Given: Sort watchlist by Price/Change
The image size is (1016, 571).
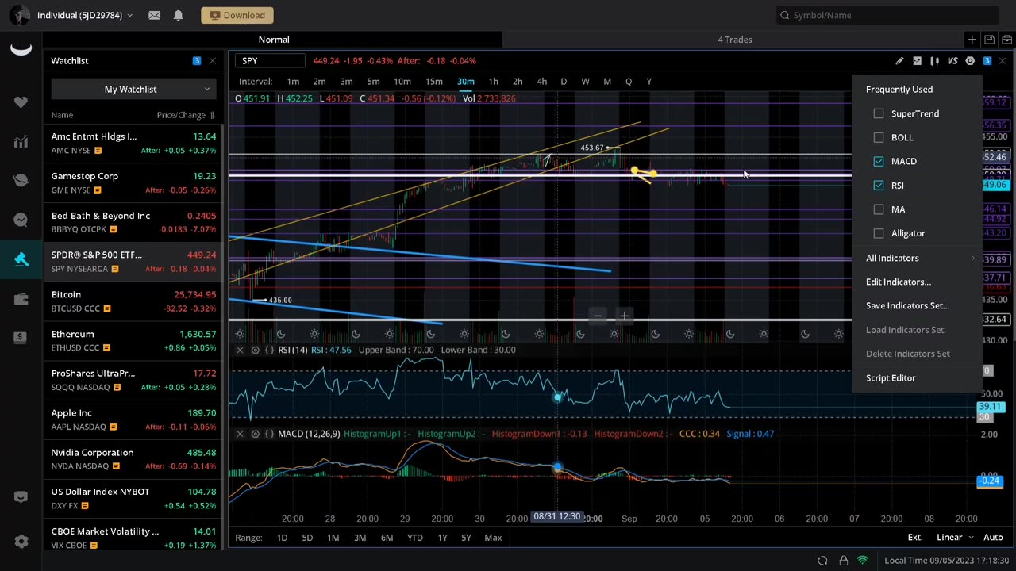Looking at the screenshot, I should click(186, 115).
